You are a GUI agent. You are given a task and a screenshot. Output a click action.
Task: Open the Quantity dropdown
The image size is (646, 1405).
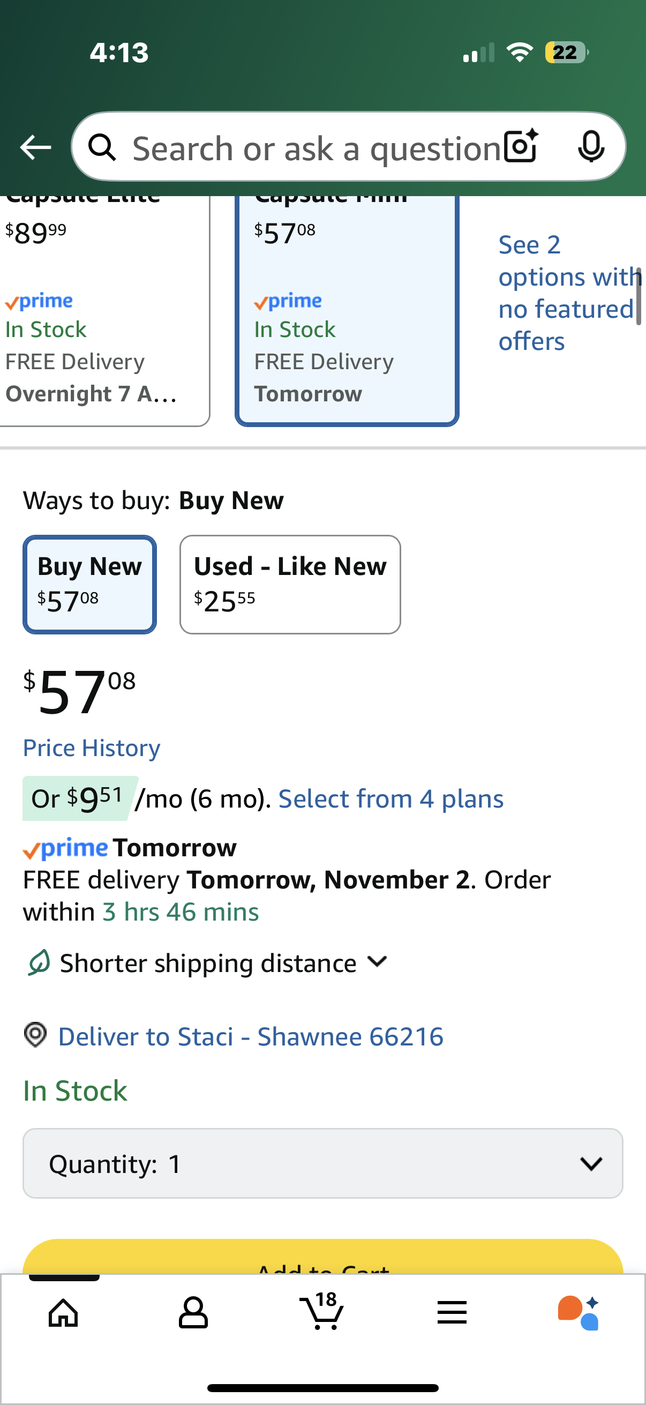point(322,1163)
